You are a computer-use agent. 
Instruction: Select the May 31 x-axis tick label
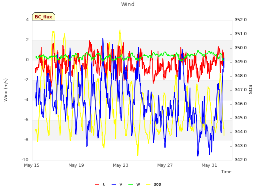coord(209,165)
